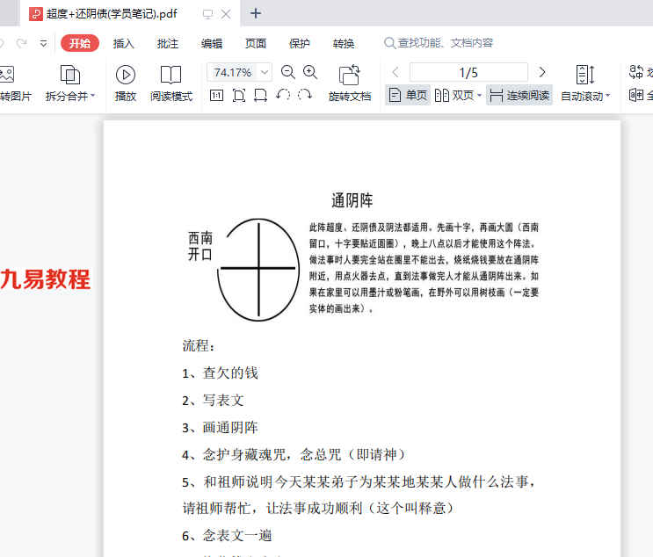Rotate view clockwise

coord(305,96)
